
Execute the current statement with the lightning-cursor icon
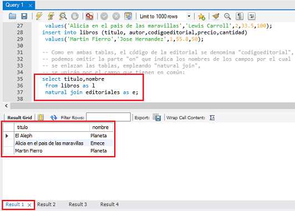pos(51,17)
